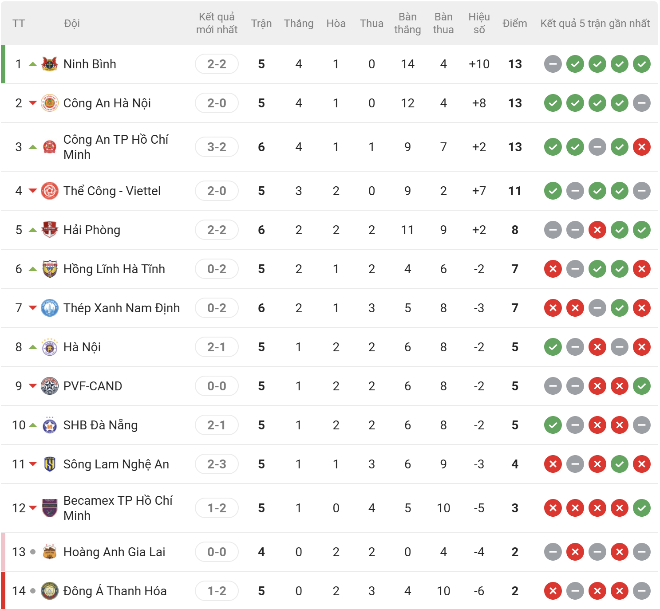Image resolution: width=660 pixels, height=609 pixels.
Task: Open Ninh Bình latest result 2-2
Action: point(217,64)
